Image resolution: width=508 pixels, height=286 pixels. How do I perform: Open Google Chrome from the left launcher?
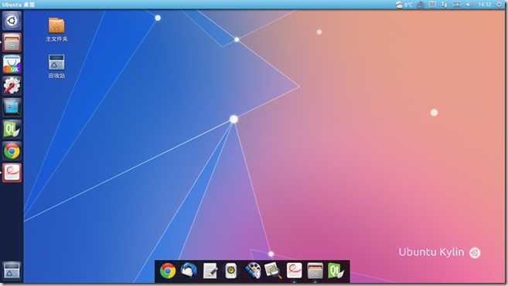click(12, 151)
